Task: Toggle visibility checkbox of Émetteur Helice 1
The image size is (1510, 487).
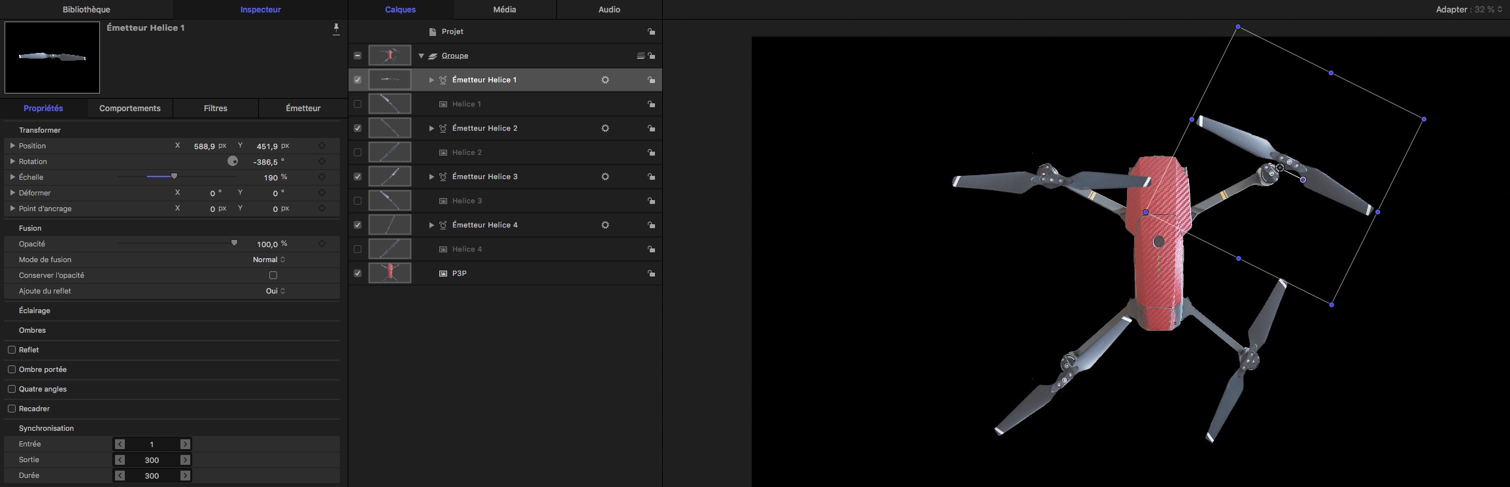Action: pyautogui.click(x=358, y=80)
